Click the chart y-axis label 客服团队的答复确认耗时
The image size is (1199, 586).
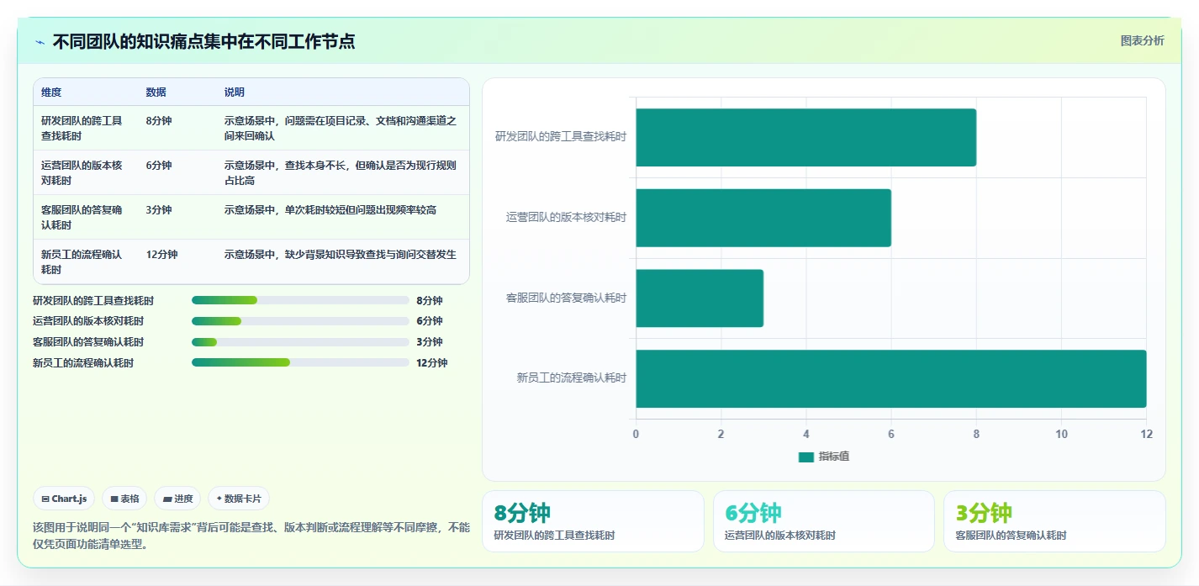(x=566, y=298)
